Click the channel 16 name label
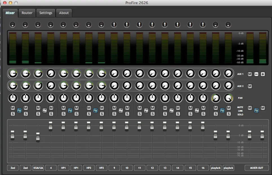 [x=203, y=168]
